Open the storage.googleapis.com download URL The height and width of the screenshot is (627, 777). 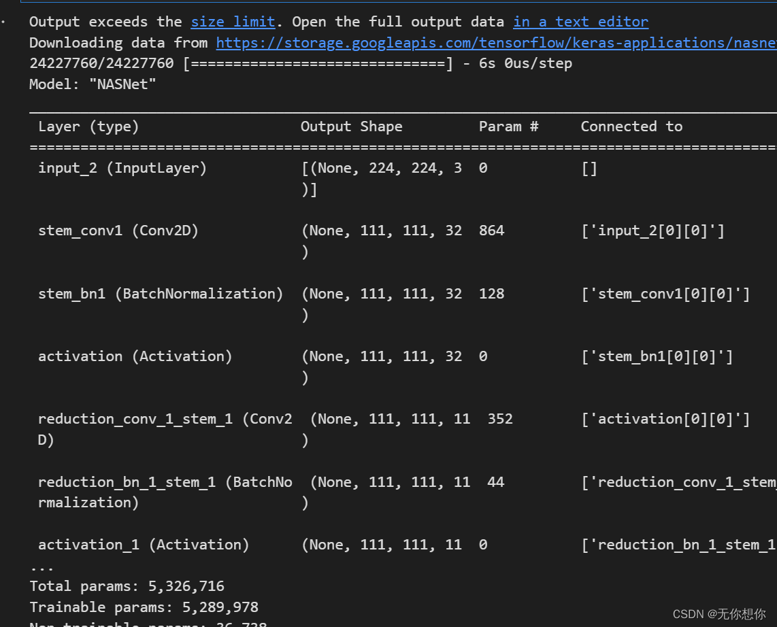click(496, 43)
